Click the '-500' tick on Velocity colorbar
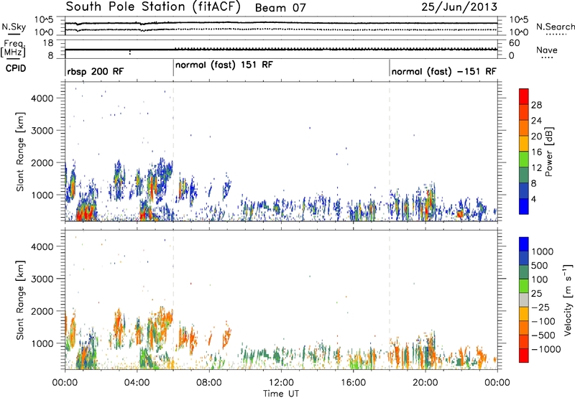Viewport: 575px width, 398px height. [x=543, y=335]
